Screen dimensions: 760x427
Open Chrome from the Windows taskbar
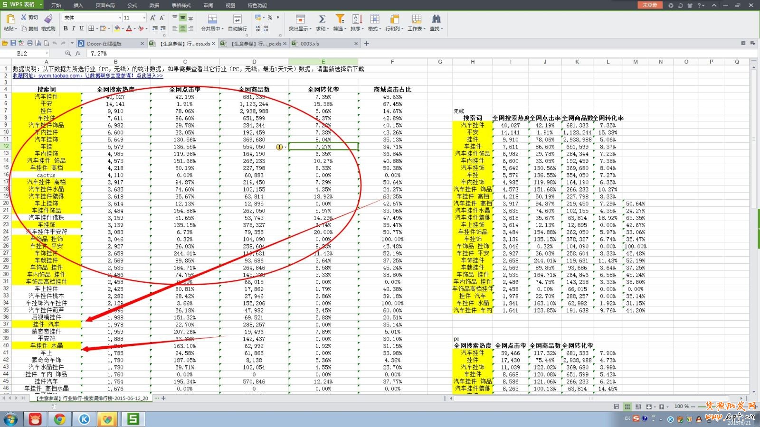pos(60,419)
